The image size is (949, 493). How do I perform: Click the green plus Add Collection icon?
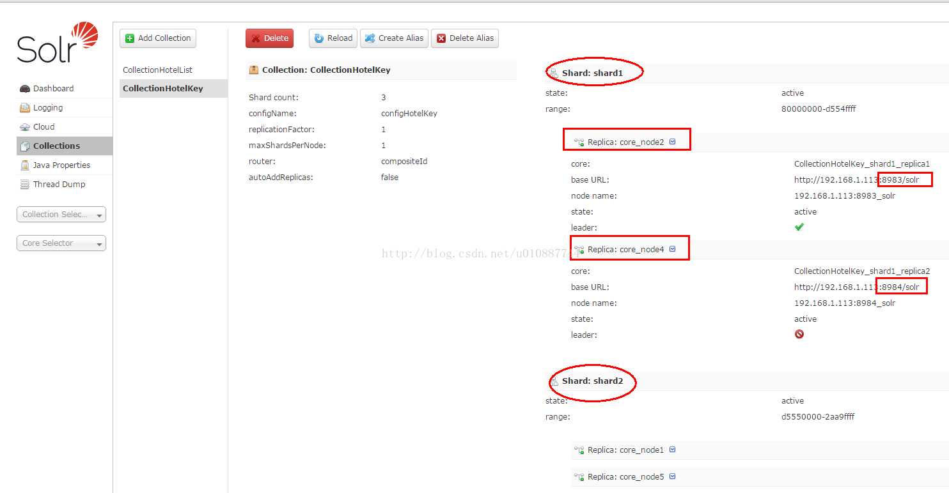pyautogui.click(x=130, y=38)
